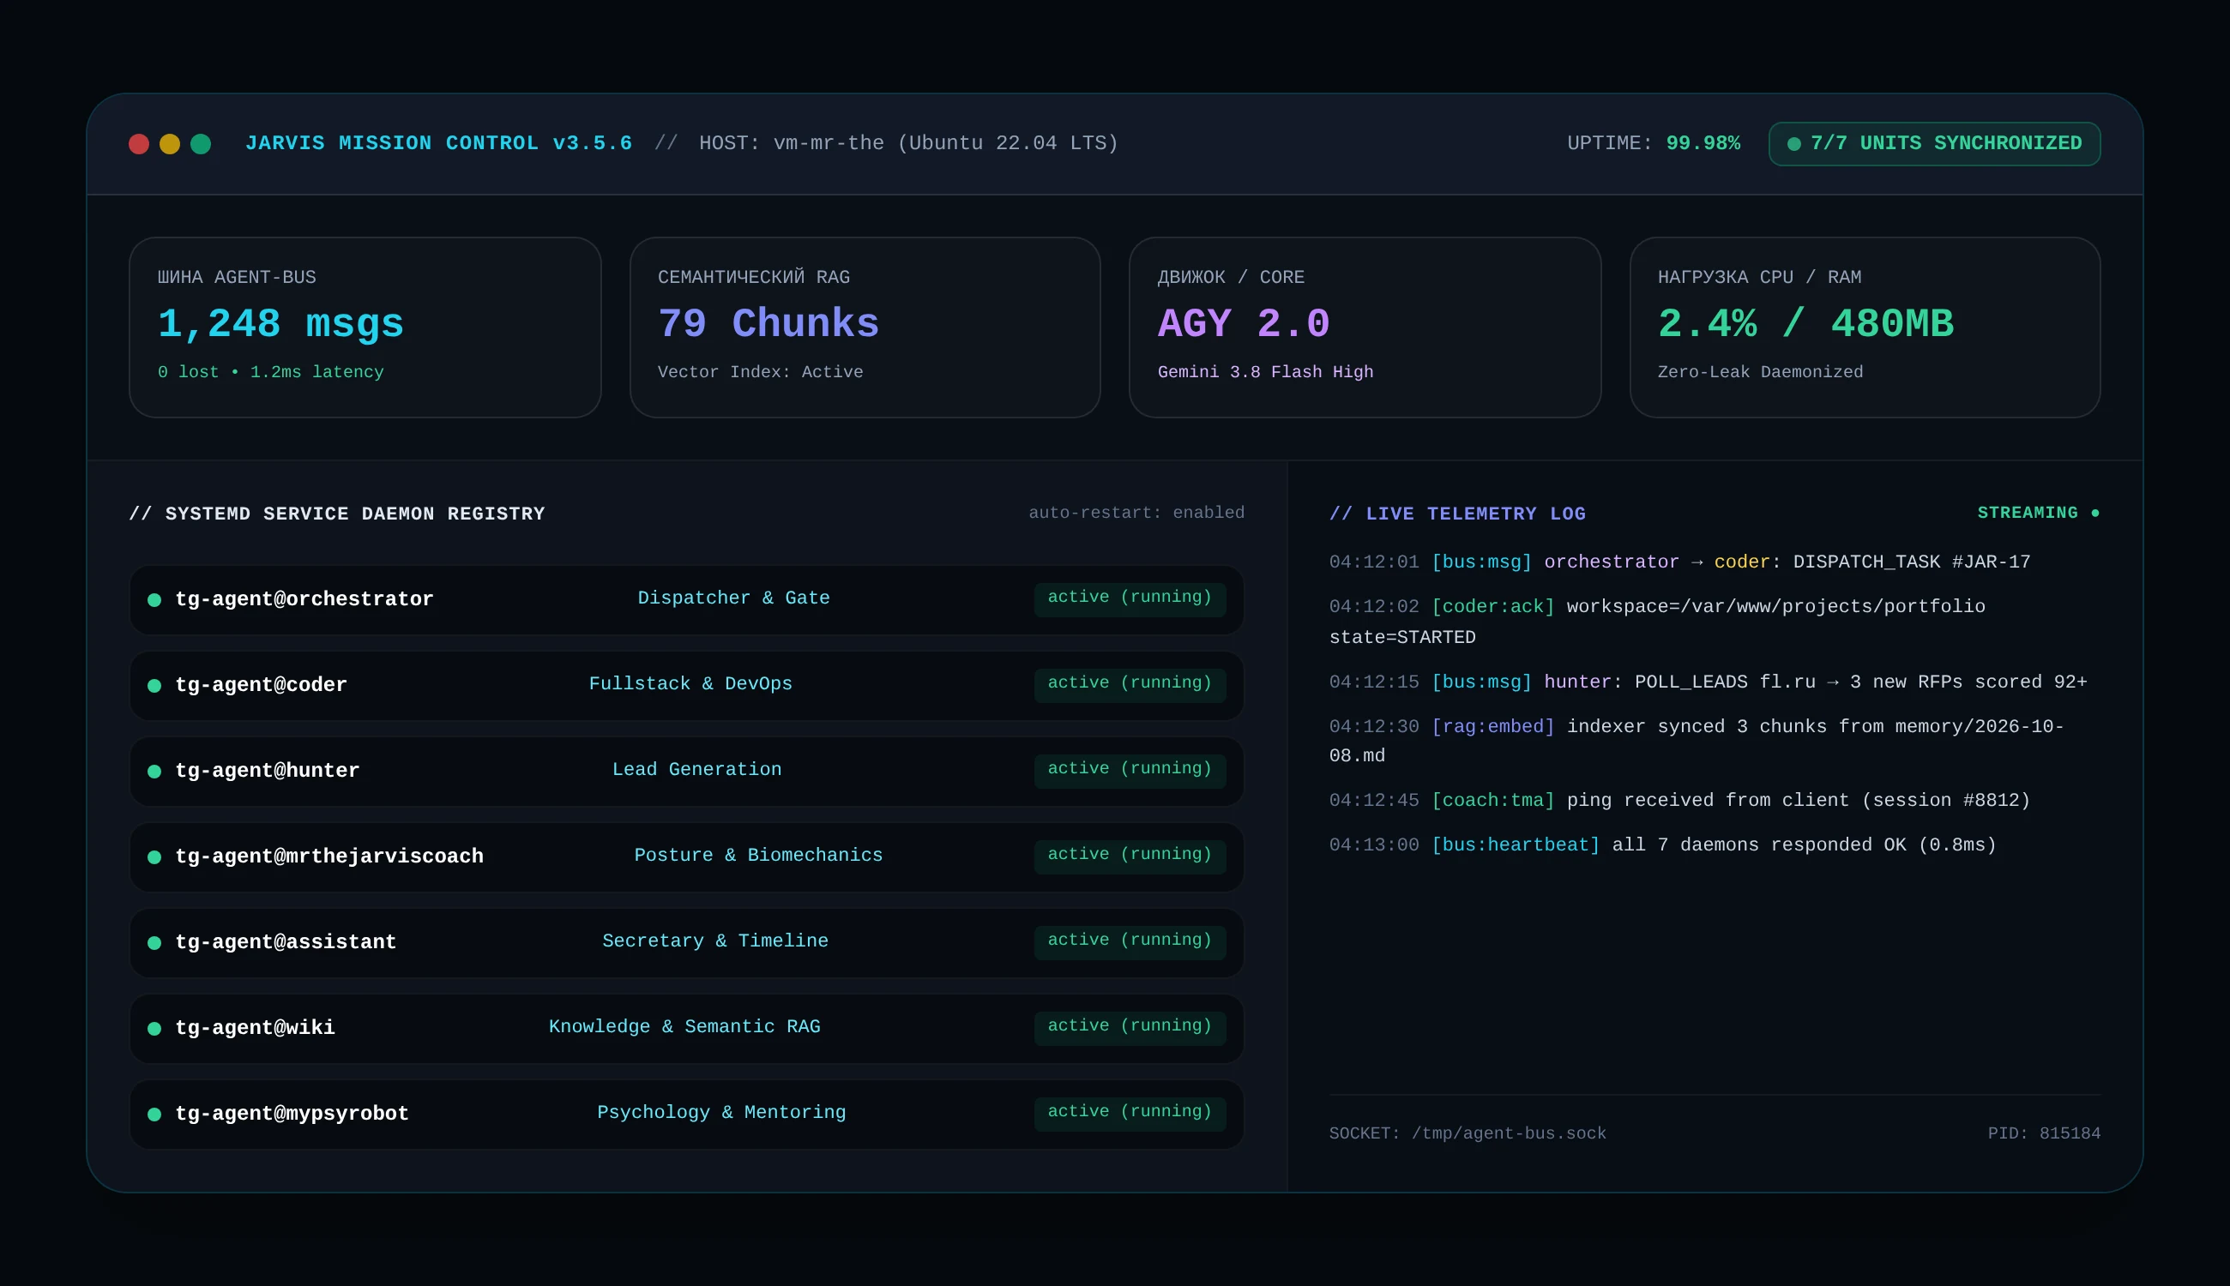Click the STREAMING indicator label
This screenshot has width=2230, height=1286.
[2027, 514]
